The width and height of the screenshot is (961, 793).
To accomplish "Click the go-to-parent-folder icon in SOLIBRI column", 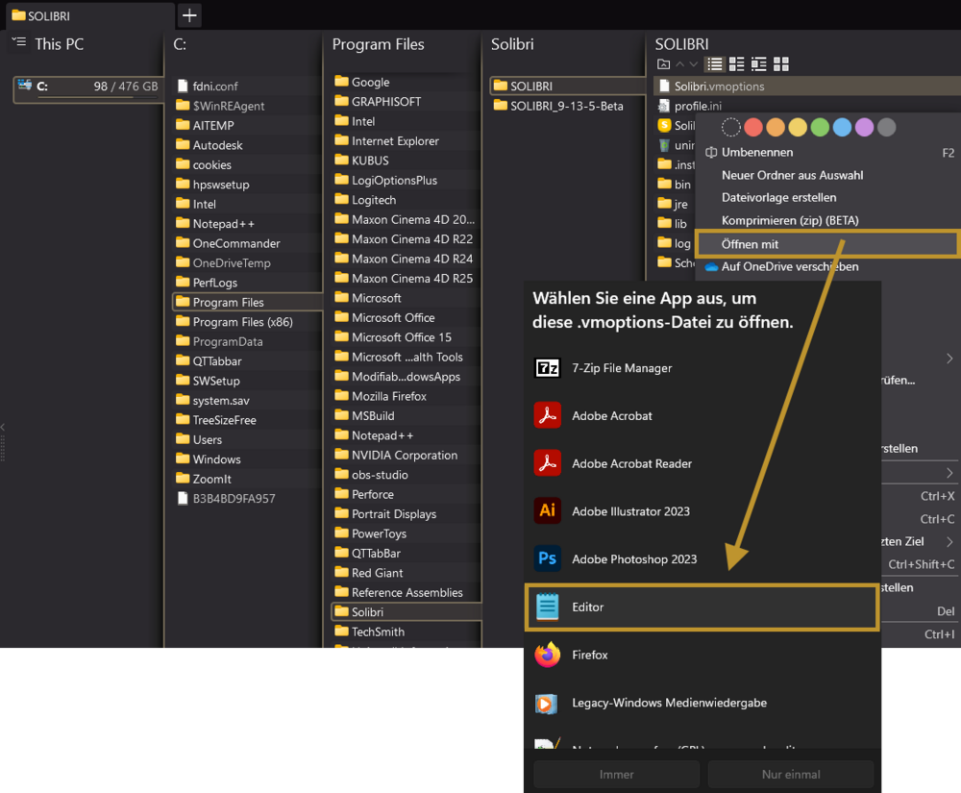I will tap(663, 63).
